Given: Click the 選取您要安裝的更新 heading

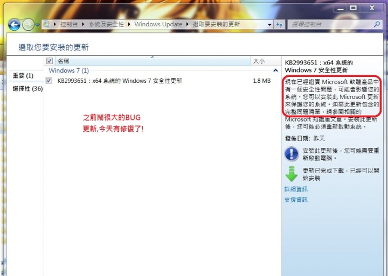Looking at the screenshot, I should coord(54,47).
